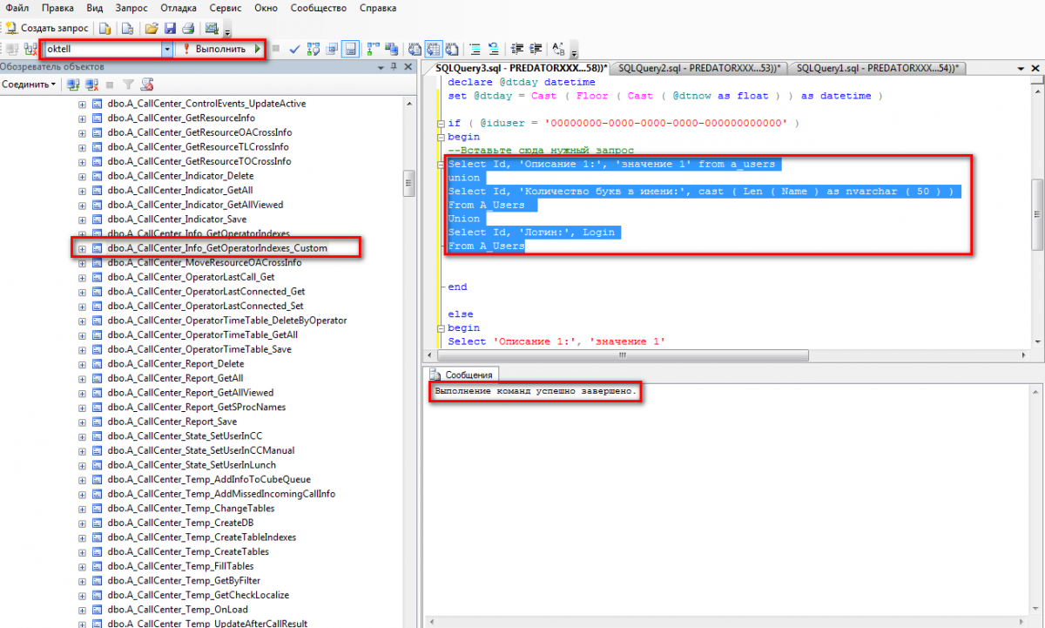Image resolution: width=1045 pixels, height=628 pixels.
Task: Click the Выполнить execute button
Action: click(x=213, y=50)
